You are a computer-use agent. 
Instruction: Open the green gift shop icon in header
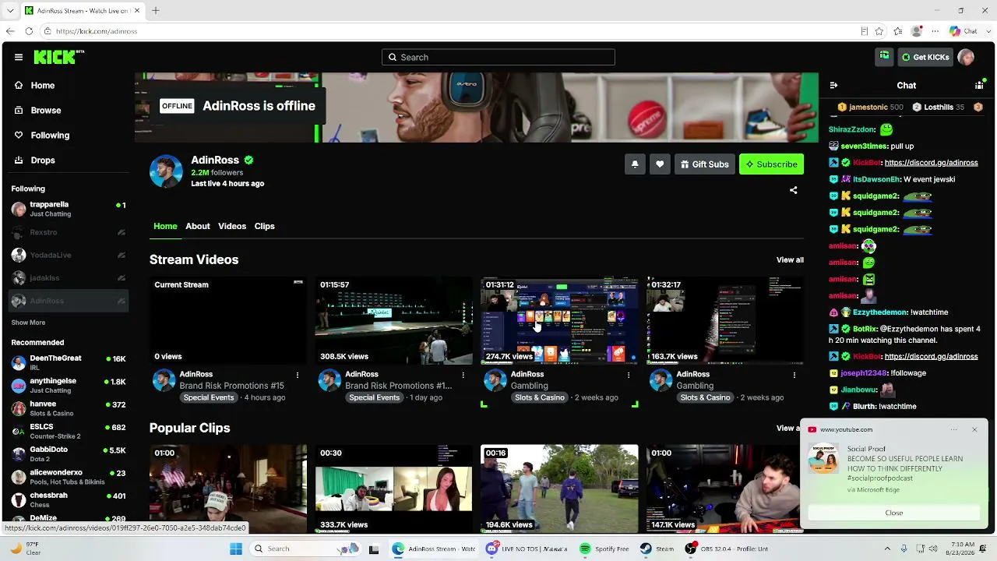click(884, 56)
